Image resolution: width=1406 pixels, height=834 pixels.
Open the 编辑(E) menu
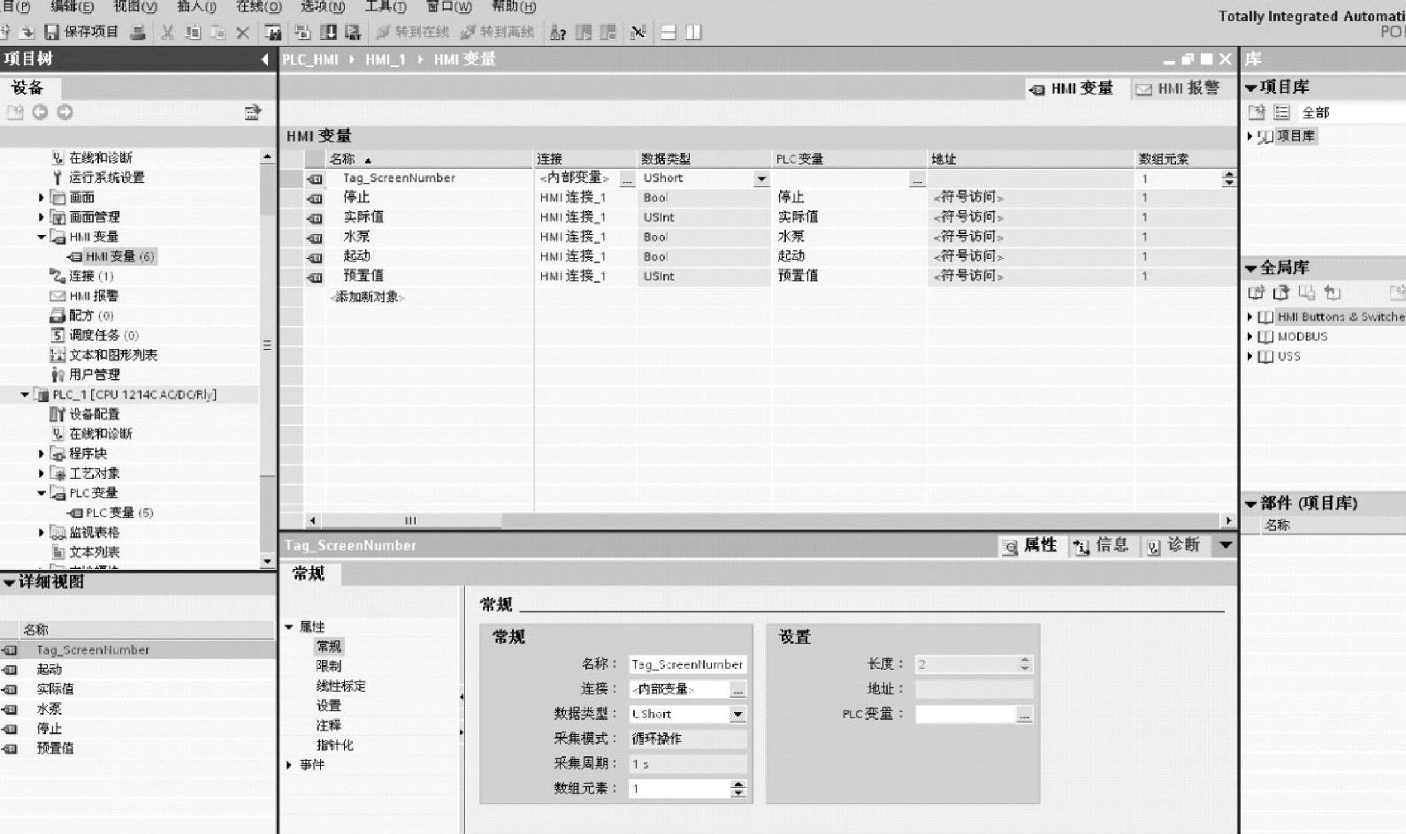72,6
